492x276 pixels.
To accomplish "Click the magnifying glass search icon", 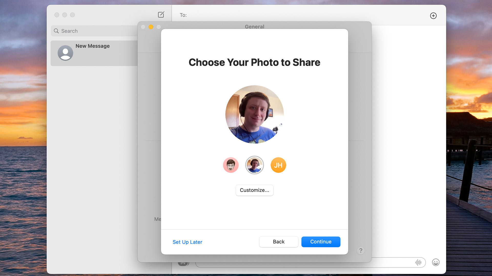I will click(56, 31).
